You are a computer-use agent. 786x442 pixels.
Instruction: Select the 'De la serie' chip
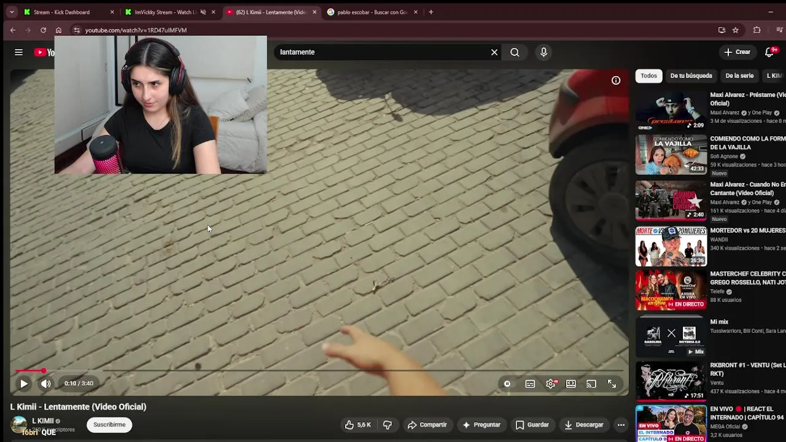point(739,76)
